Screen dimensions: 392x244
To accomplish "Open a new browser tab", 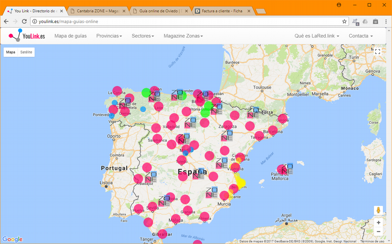I will point(261,11).
